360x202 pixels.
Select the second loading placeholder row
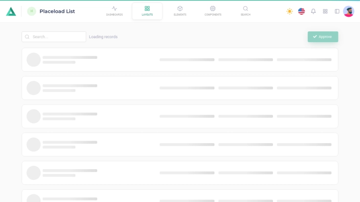coord(180,88)
